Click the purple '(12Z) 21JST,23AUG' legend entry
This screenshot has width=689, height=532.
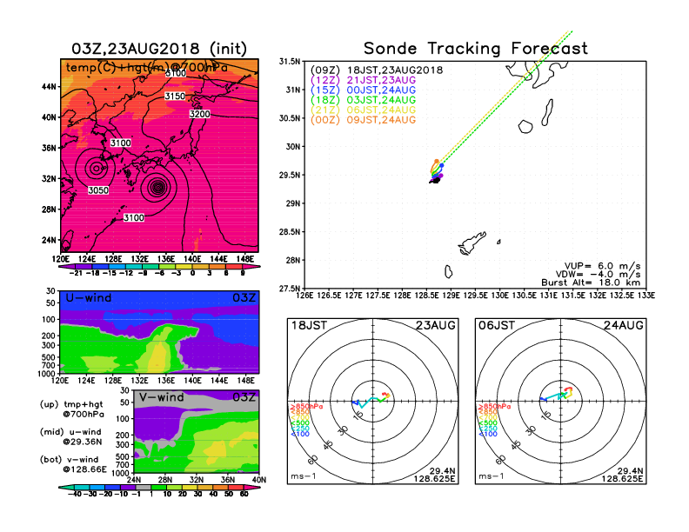363,80
